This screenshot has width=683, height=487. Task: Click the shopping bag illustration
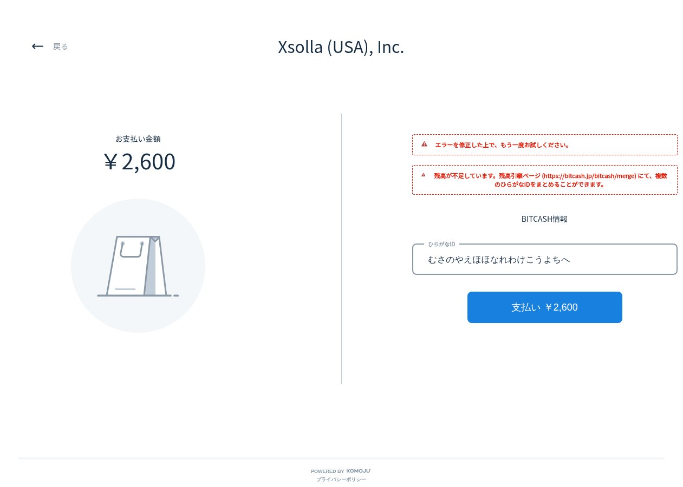coord(138,266)
